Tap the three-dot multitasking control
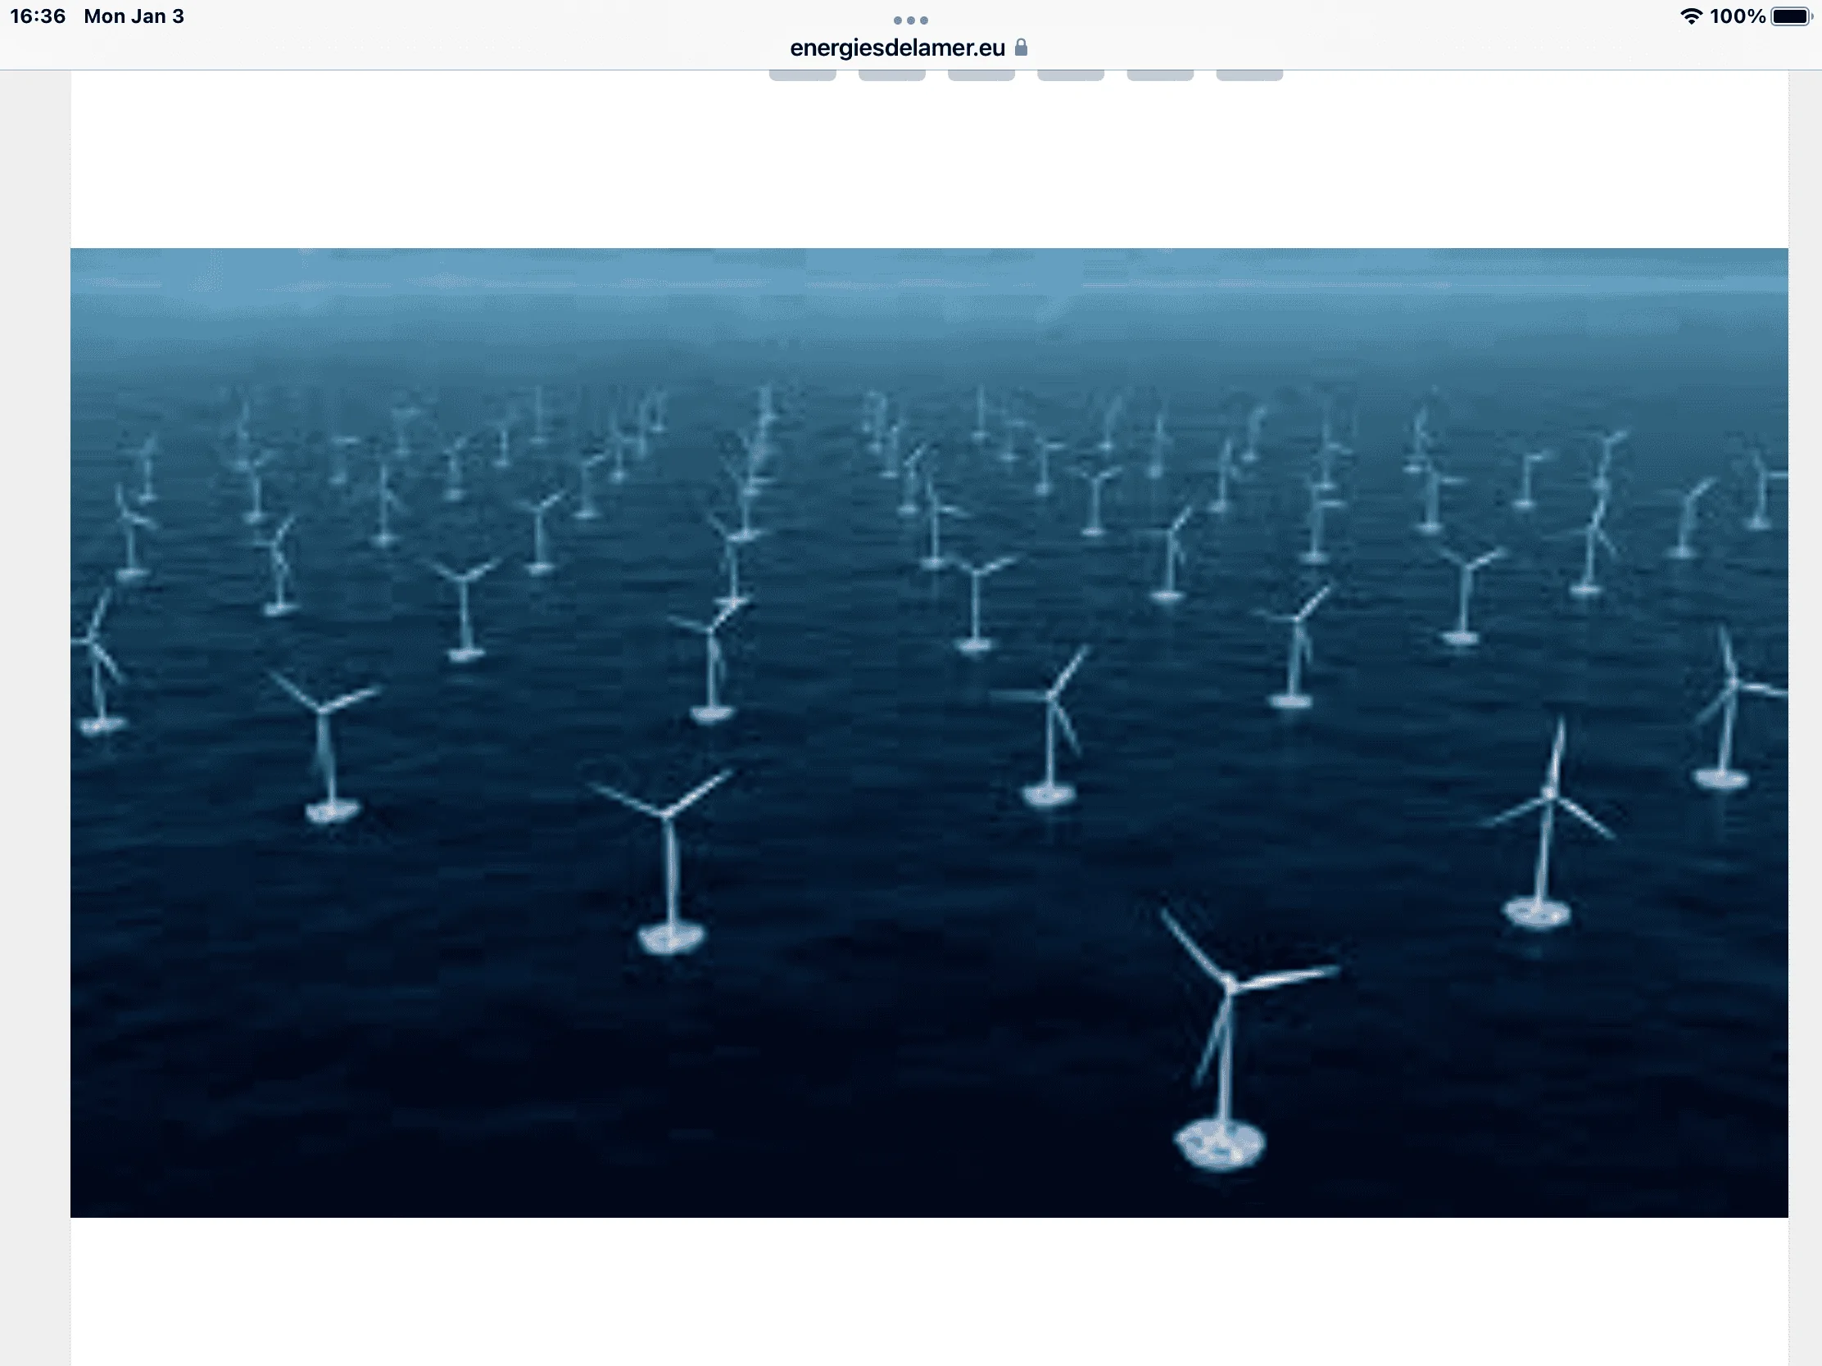The width and height of the screenshot is (1822, 1366). [x=911, y=20]
